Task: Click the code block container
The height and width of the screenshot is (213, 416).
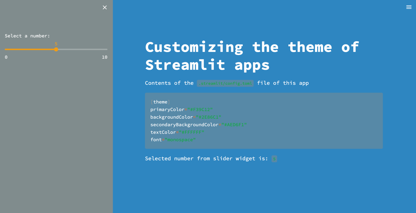Action: point(264,121)
